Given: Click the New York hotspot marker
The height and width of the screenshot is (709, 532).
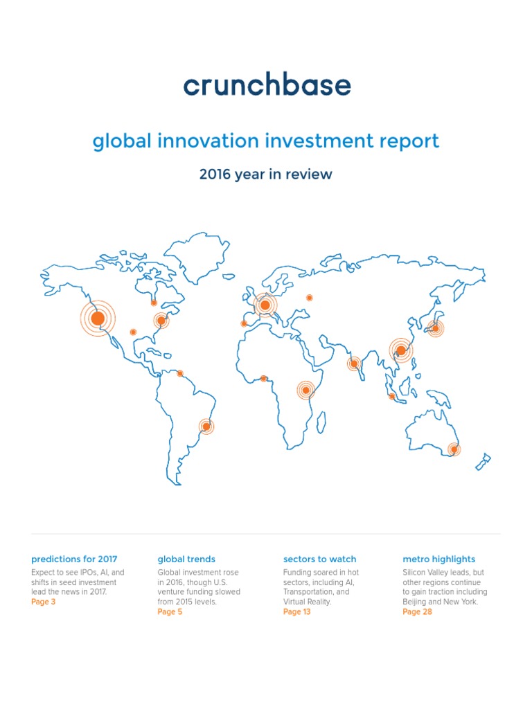Looking at the screenshot, I should click(x=161, y=321).
